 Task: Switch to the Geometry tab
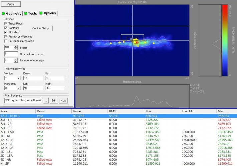coord(13,14)
